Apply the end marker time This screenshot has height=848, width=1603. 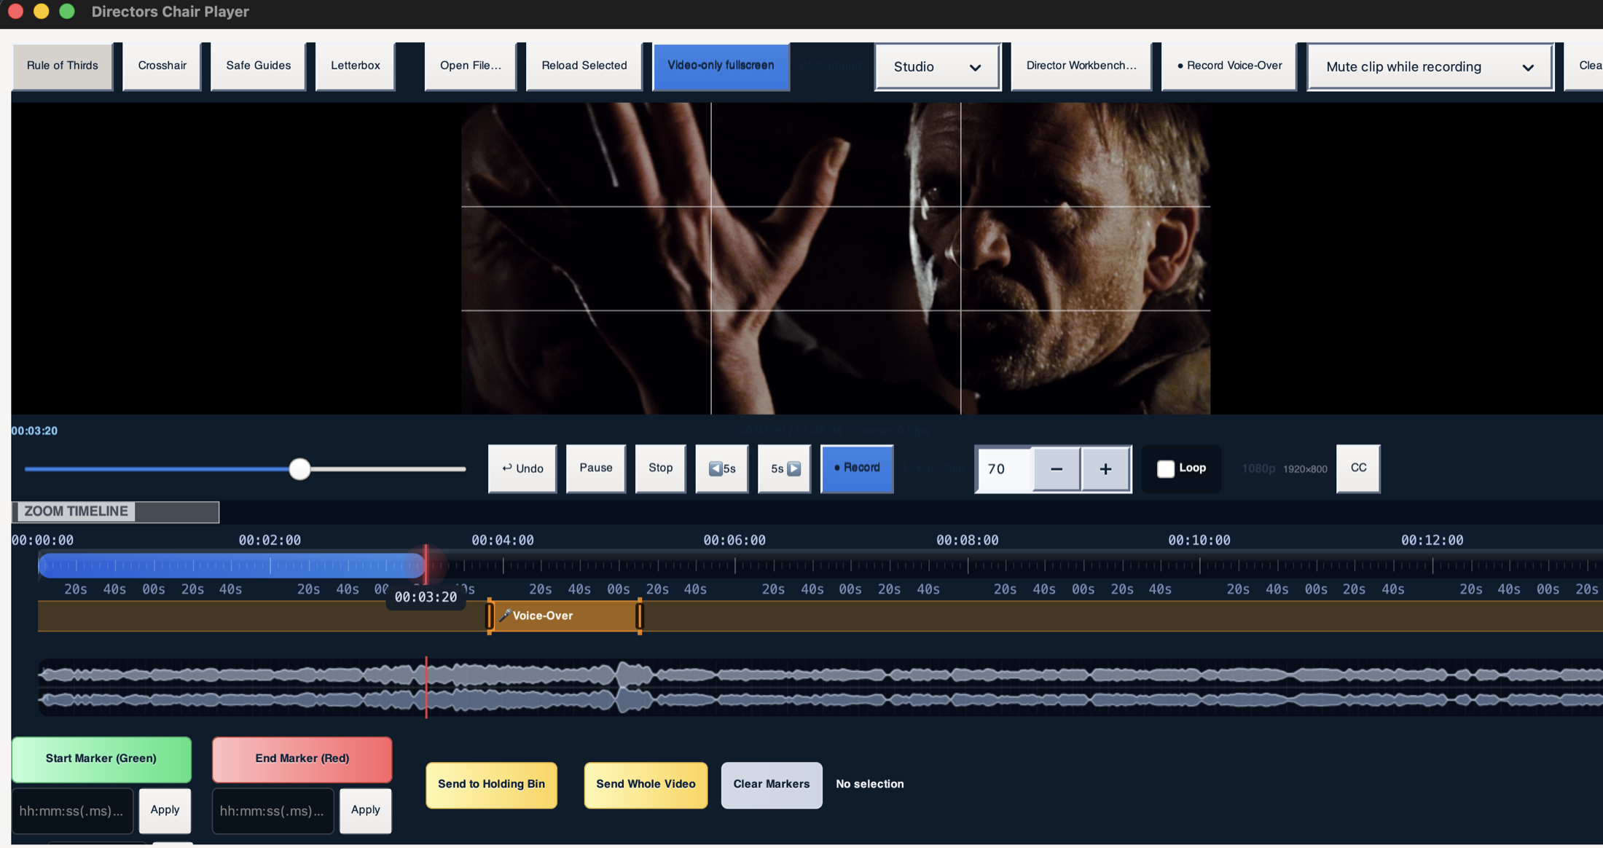point(365,810)
